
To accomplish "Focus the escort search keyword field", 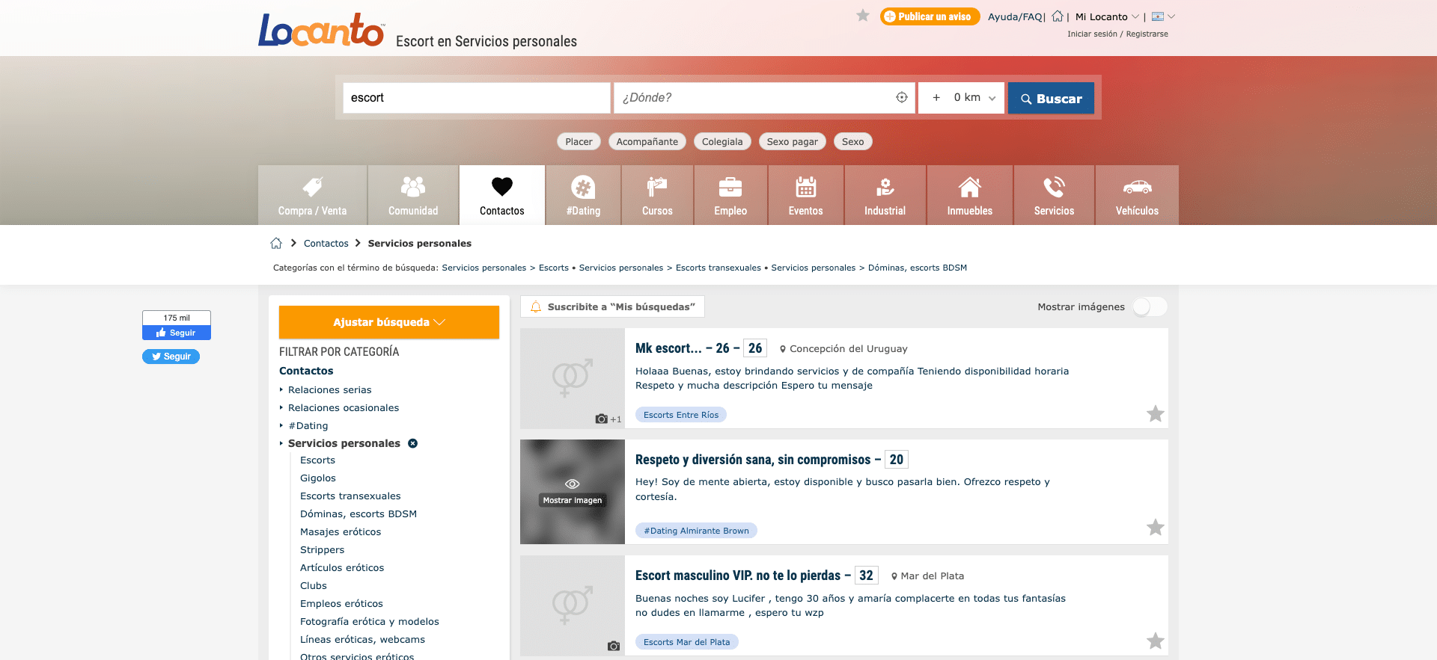I will click(x=477, y=98).
